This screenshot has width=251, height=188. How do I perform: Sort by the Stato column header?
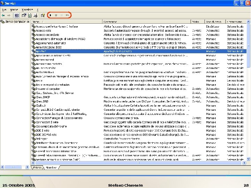coord(198,22)
